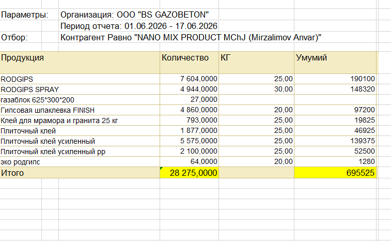The width and height of the screenshot is (391, 241).
Task: Select the 'Плиточный клей усиленный' product cell
Action: click(80, 141)
